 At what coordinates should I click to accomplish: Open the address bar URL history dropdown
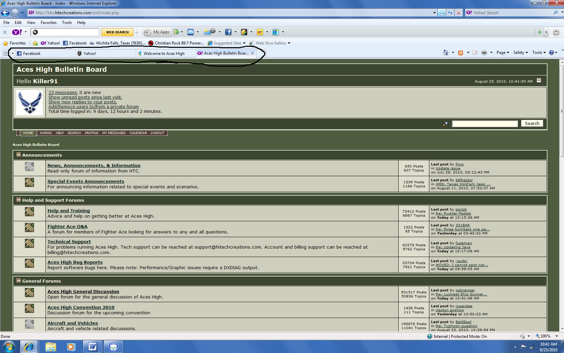click(x=434, y=13)
